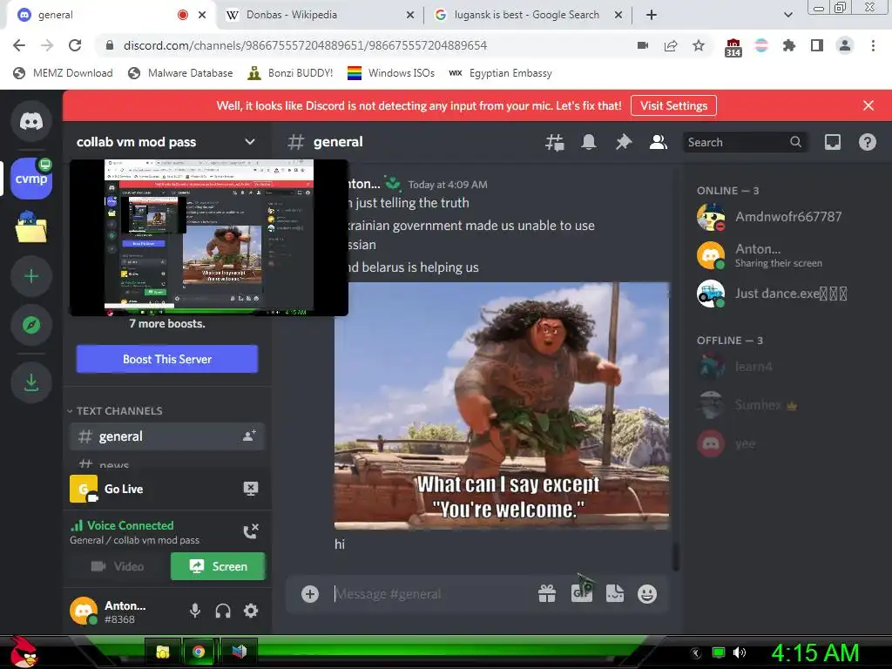
Task: Open GIF picker button
Action: [581, 594]
